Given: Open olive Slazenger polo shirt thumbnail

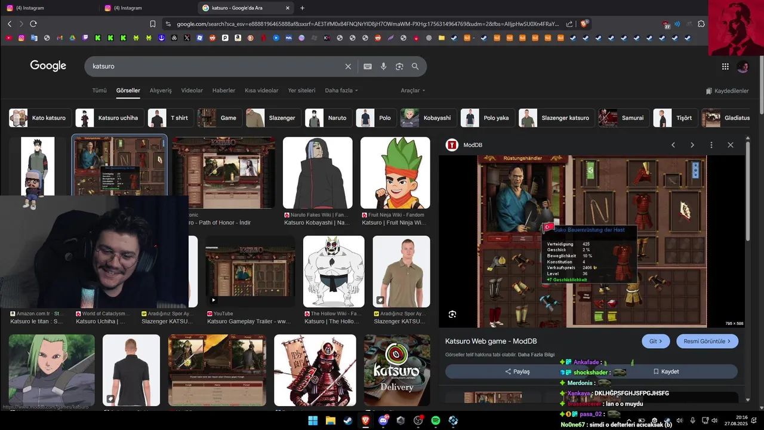Looking at the screenshot, I should pyautogui.click(x=401, y=272).
